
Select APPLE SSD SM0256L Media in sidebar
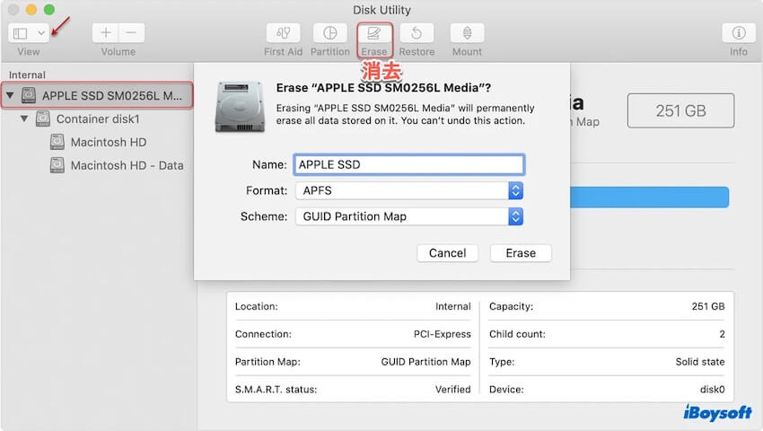click(97, 95)
